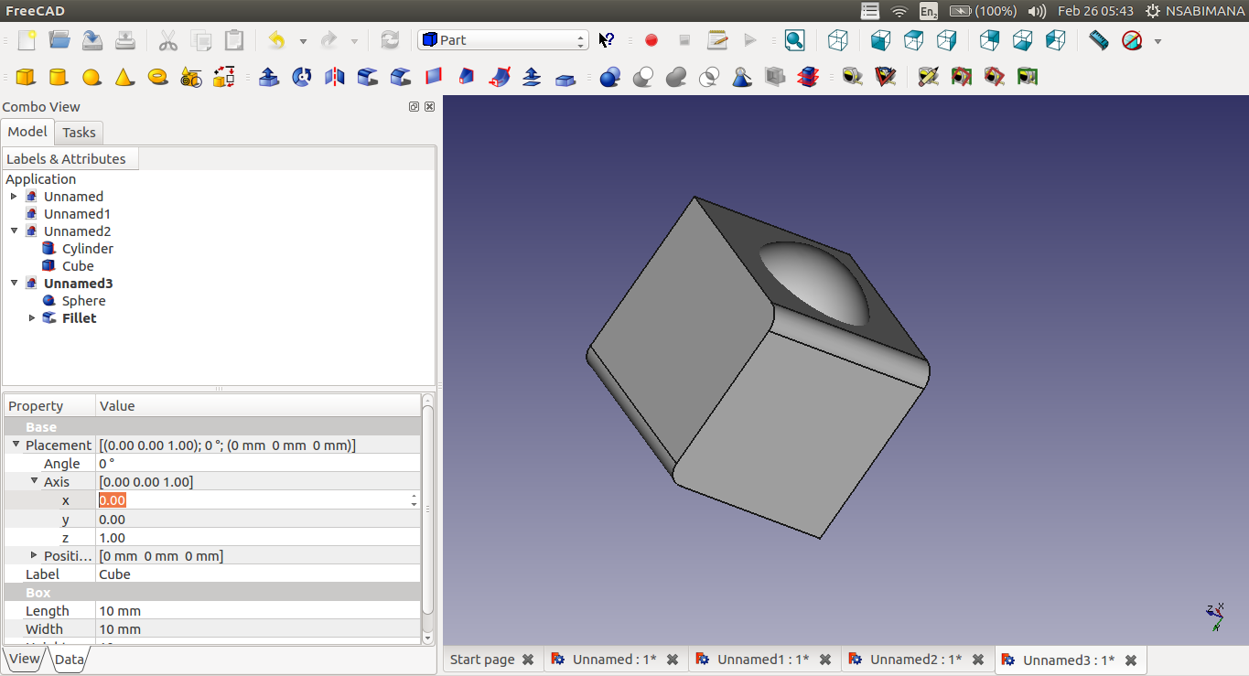Open the undo history dropdown arrow
The height and width of the screenshot is (676, 1249).
303,41
